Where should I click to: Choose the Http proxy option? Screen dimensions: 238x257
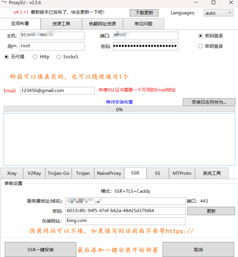tap(35, 57)
